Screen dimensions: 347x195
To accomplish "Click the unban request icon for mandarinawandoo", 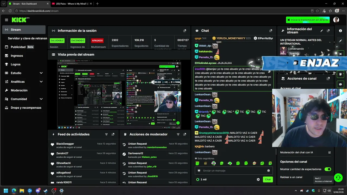I will pos(124,145).
